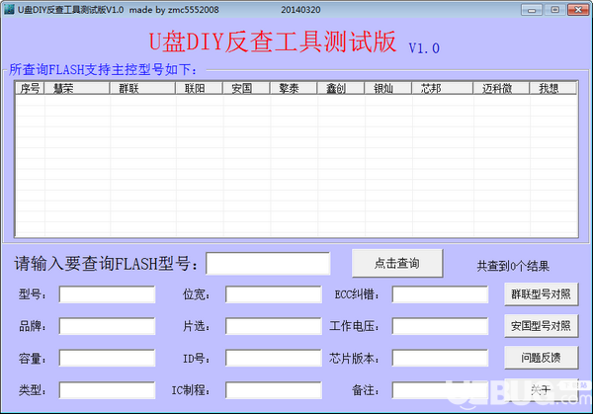593x414 pixels.
Task: Select the 芯邦 column header
Action: (x=443, y=88)
